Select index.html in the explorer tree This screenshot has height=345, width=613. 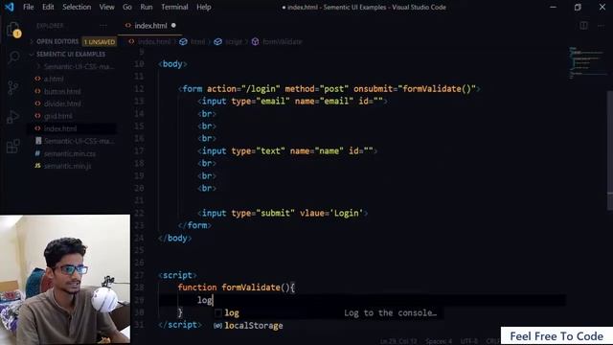(60, 128)
